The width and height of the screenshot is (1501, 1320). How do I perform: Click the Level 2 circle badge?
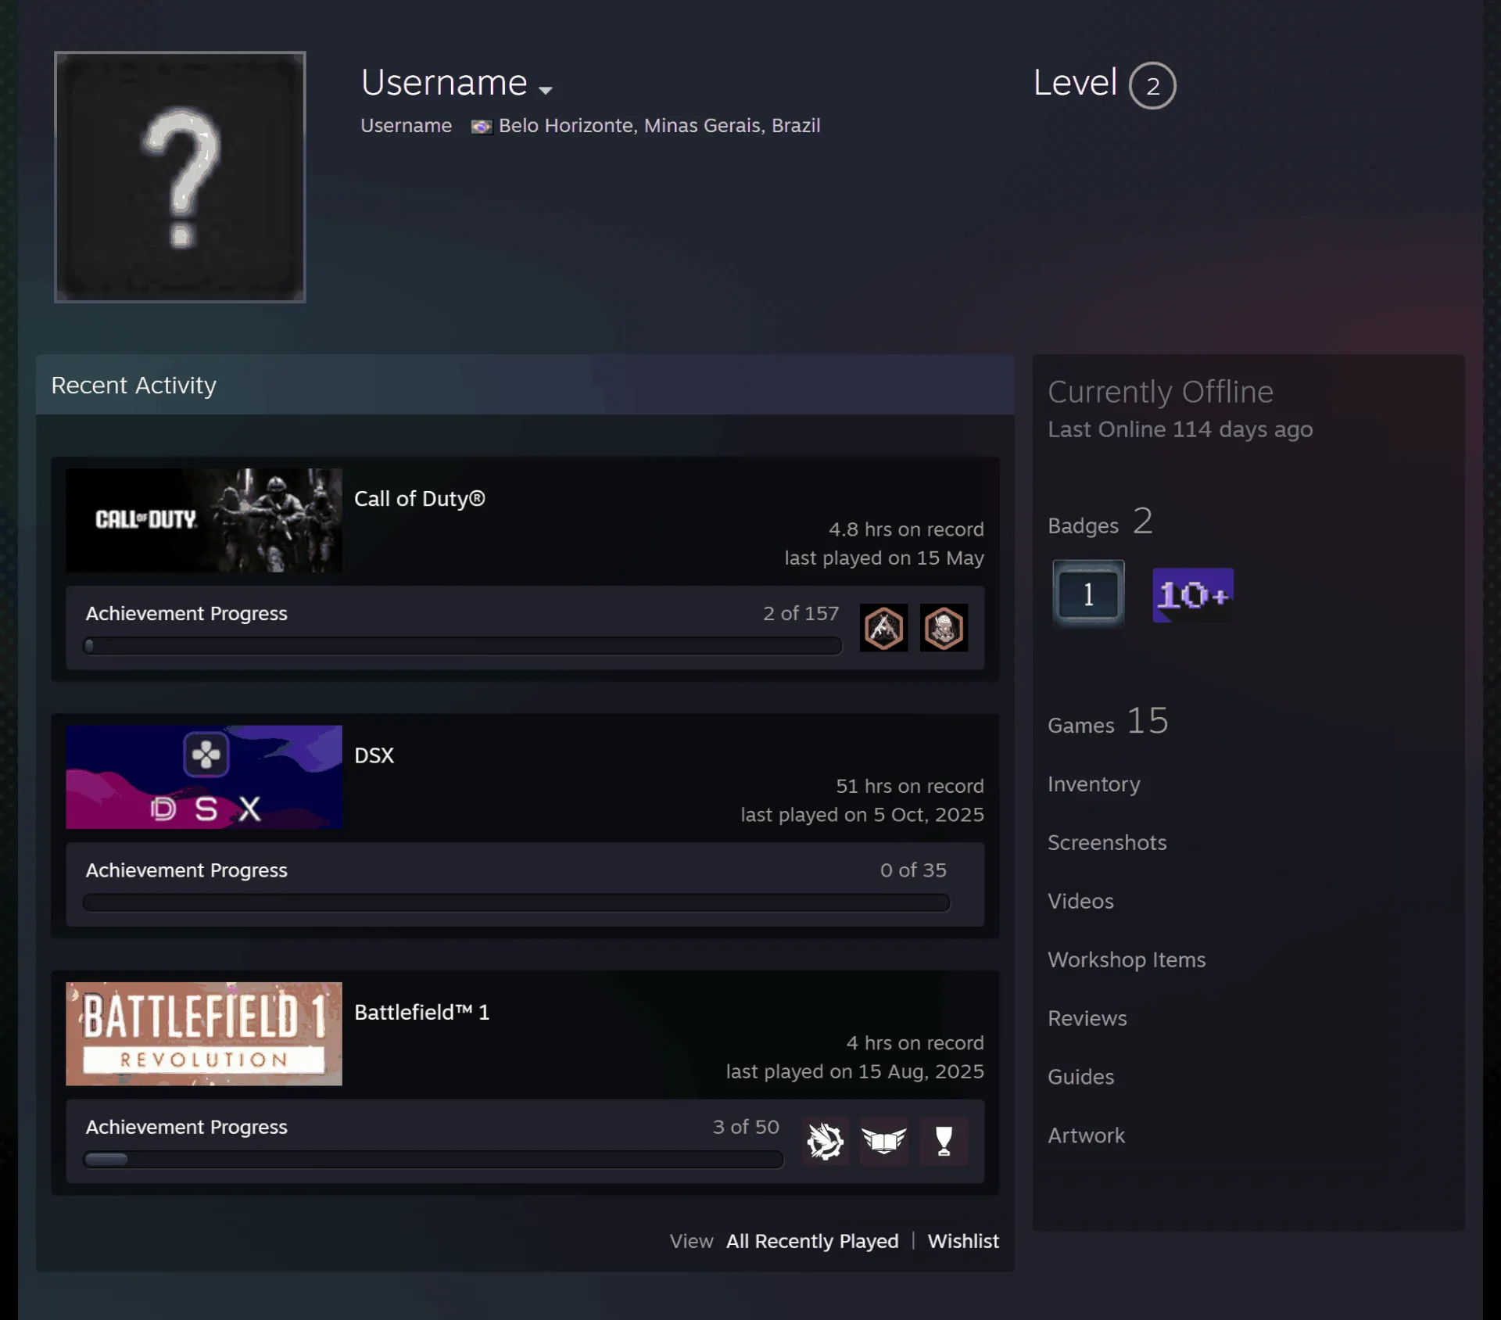point(1152,85)
